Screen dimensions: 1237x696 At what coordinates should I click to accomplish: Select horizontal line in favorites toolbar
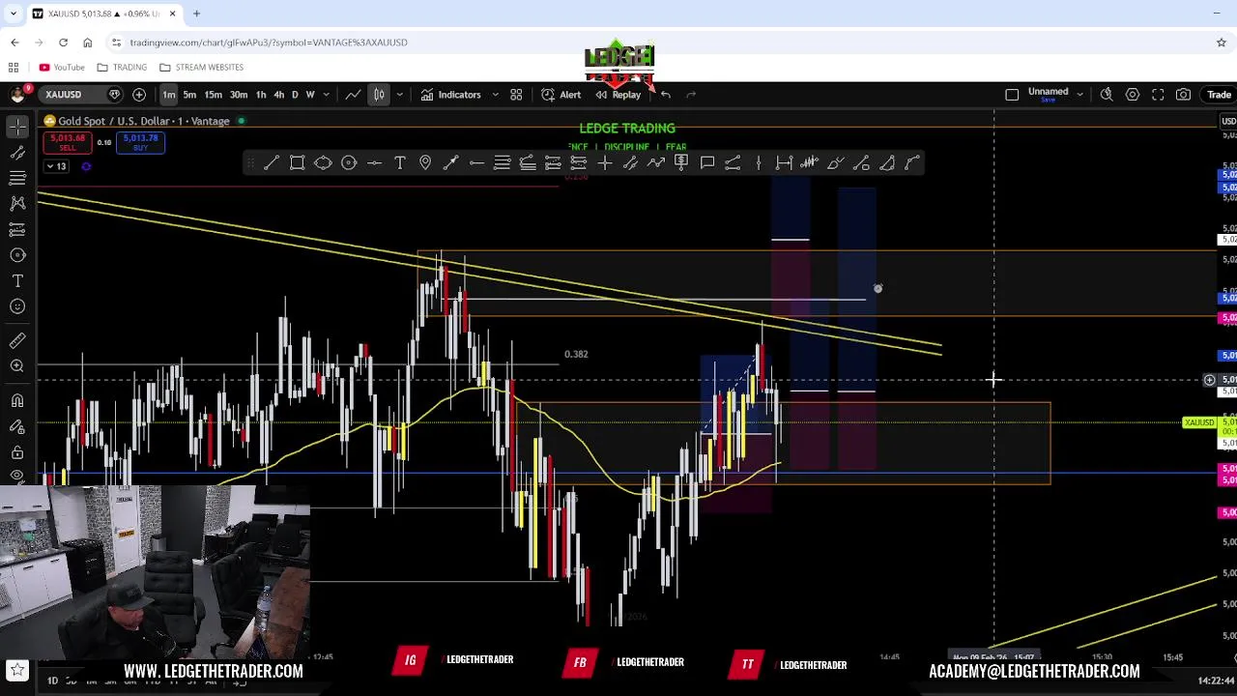(374, 162)
